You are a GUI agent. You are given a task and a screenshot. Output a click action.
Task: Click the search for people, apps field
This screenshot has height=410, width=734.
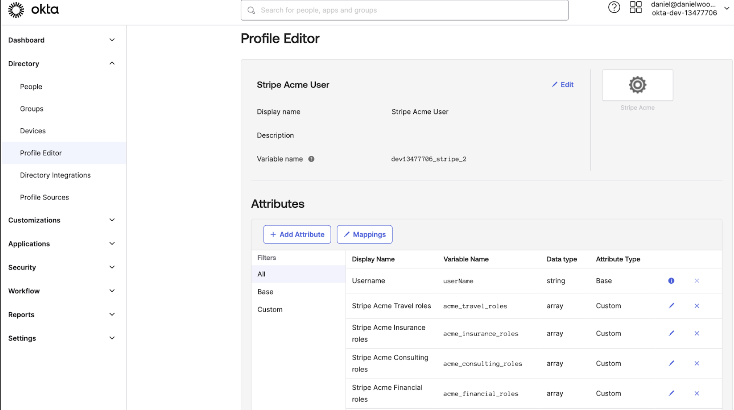point(405,10)
